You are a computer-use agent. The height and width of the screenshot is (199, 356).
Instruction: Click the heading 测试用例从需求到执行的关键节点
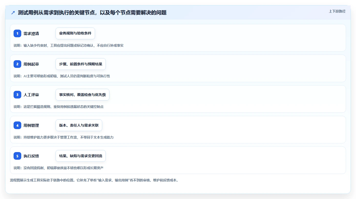coord(92,13)
